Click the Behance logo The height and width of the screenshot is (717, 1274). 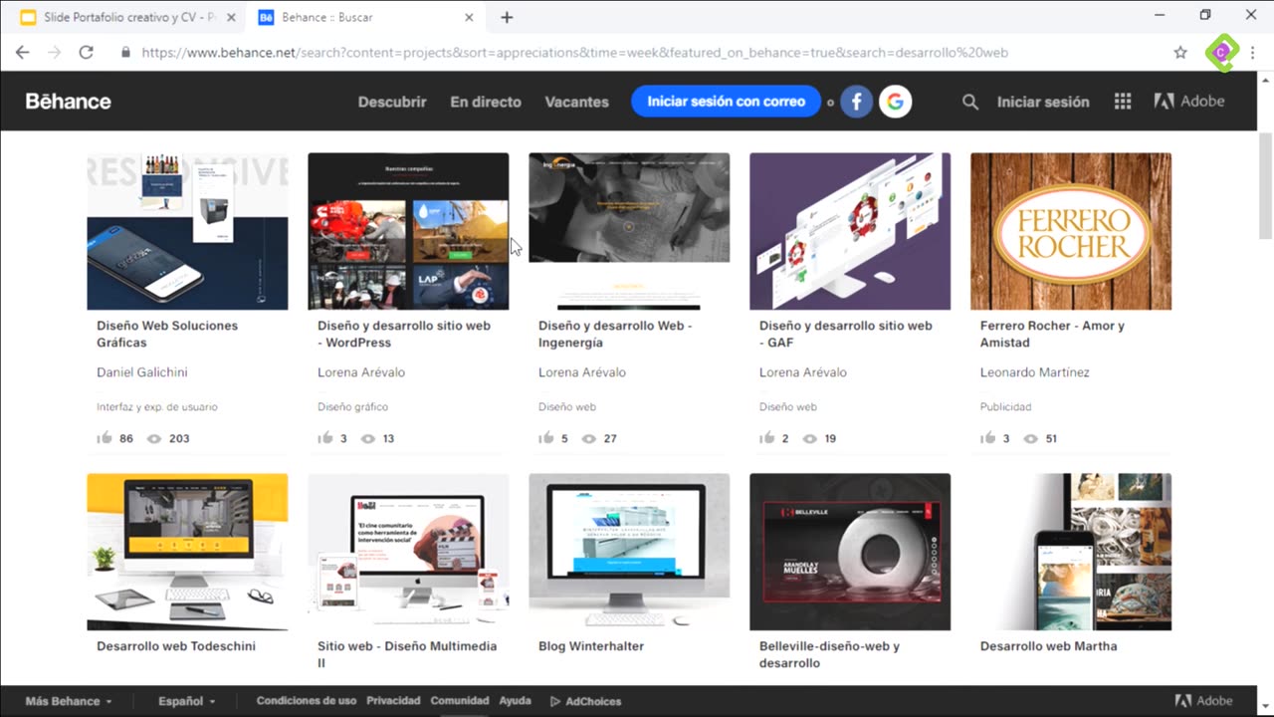coord(68,102)
